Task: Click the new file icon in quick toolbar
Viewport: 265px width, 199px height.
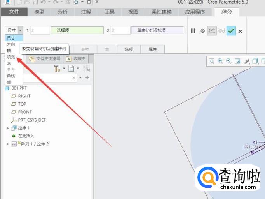Action: (19, 2)
